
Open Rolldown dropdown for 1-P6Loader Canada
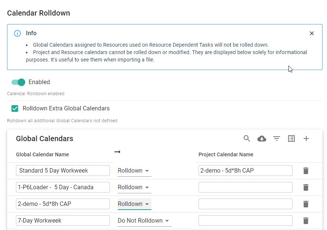pos(134,187)
